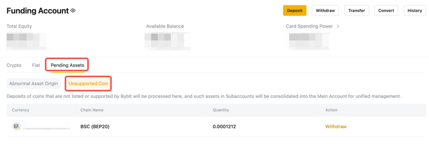Image resolution: width=429 pixels, height=151 pixels.
Task: Expand the Card Spending Power chevron
Action: click(338, 26)
